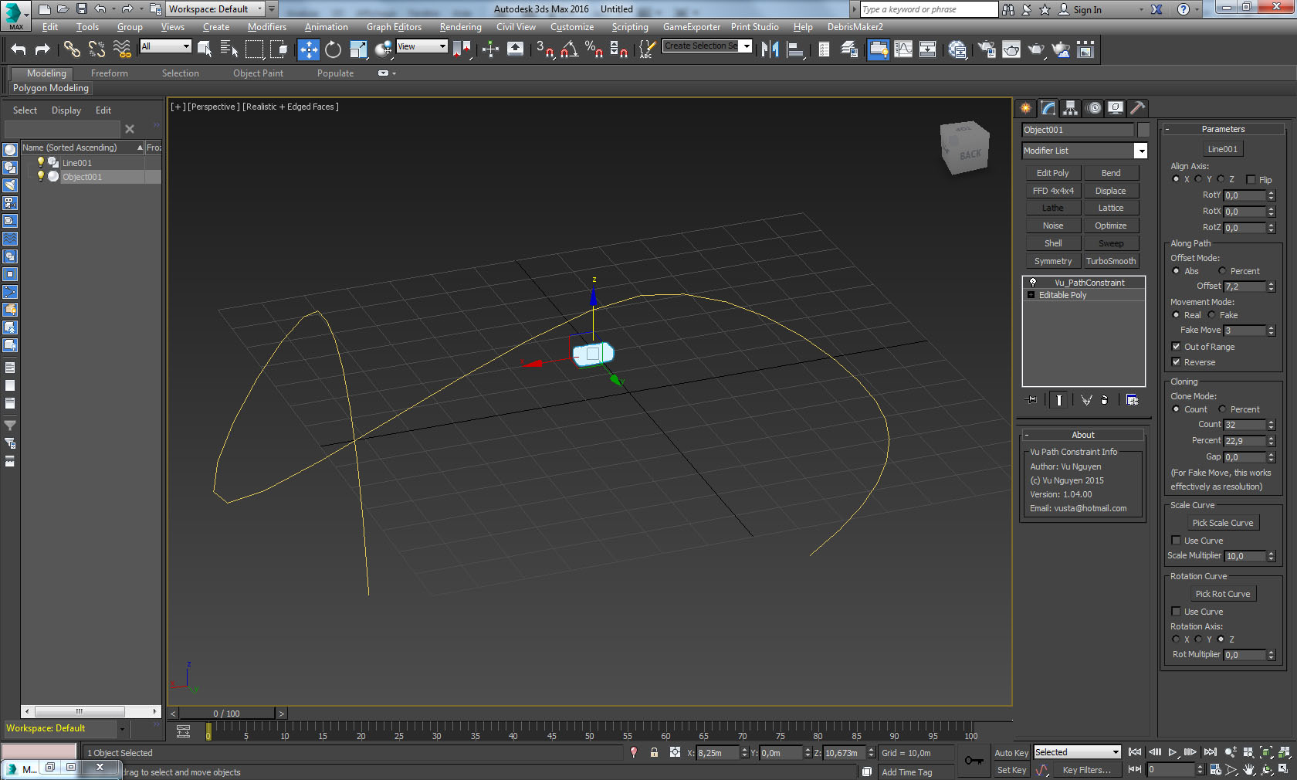Open Render Setup
The height and width of the screenshot is (780, 1297).
pyautogui.click(x=985, y=49)
